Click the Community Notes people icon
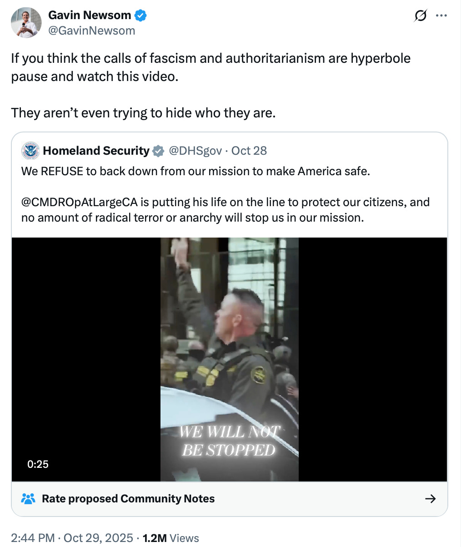 click(29, 498)
